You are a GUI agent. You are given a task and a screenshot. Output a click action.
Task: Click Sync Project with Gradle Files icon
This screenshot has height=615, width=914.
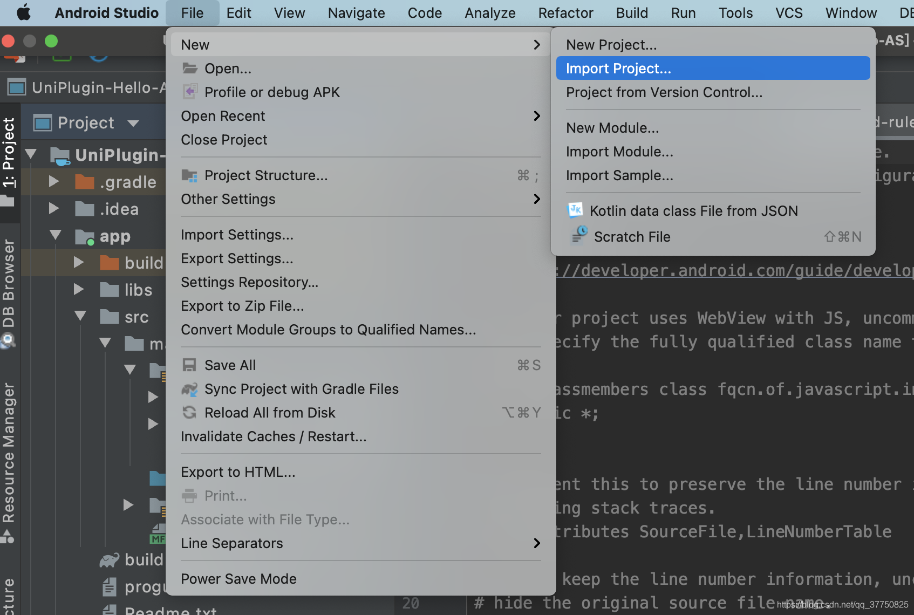tap(189, 389)
